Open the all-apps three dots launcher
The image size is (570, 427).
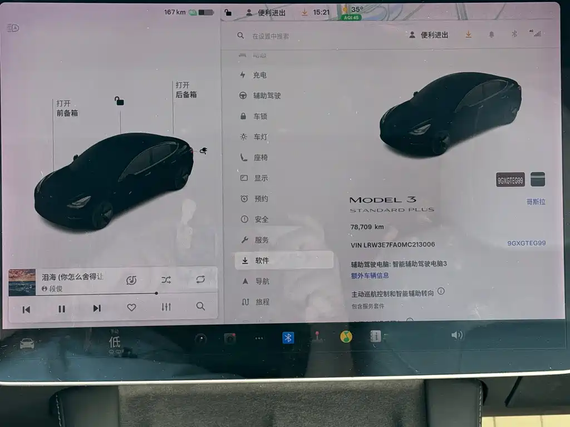[259, 339]
